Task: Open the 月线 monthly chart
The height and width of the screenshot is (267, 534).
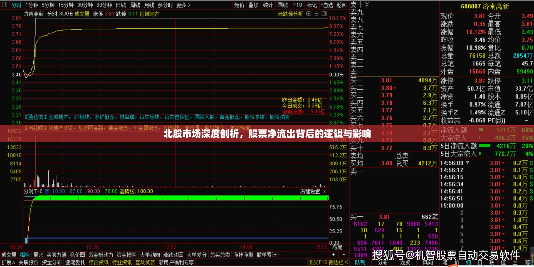Action: tap(149, 5)
